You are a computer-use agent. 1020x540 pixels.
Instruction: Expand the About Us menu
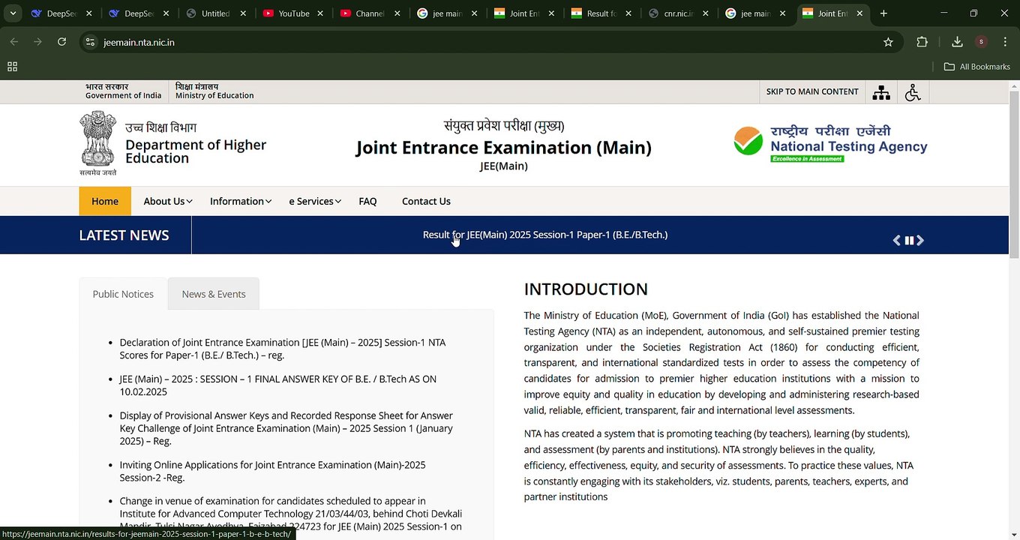pos(168,201)
